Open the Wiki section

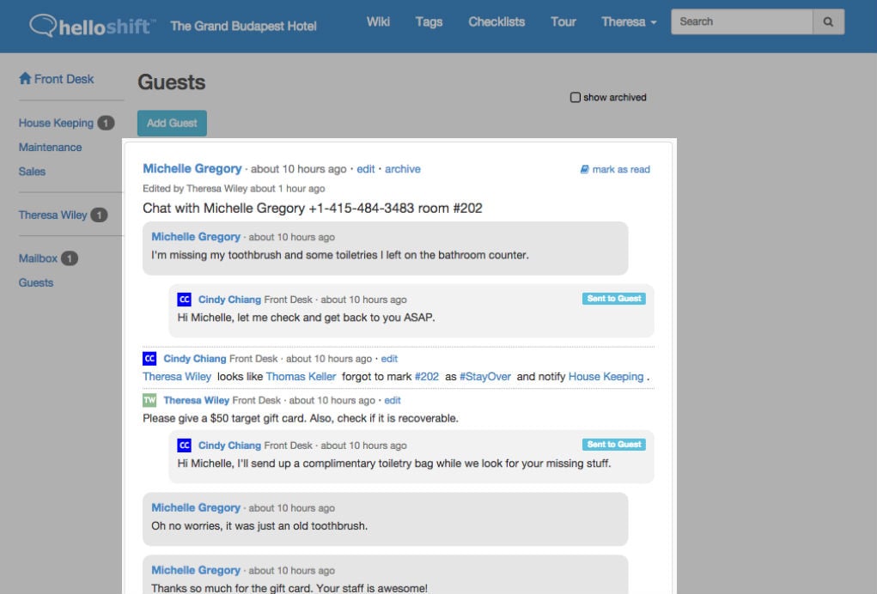pyautogui.click(x=378, y=21)
